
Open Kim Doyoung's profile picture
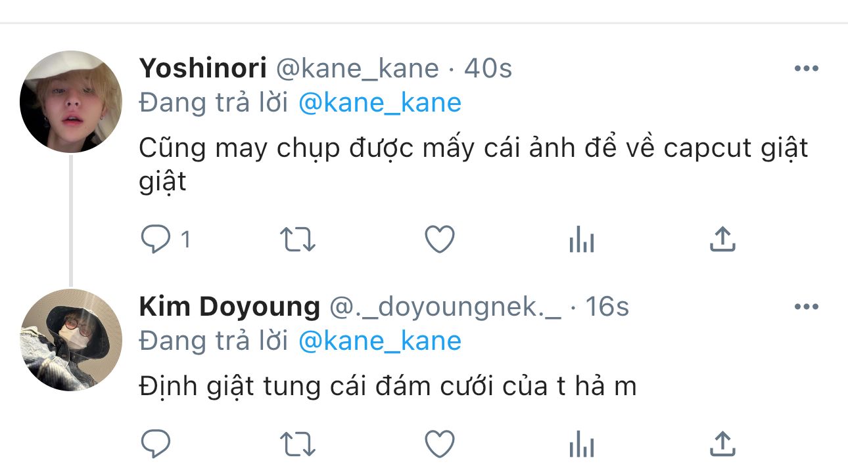pos(71,340)
